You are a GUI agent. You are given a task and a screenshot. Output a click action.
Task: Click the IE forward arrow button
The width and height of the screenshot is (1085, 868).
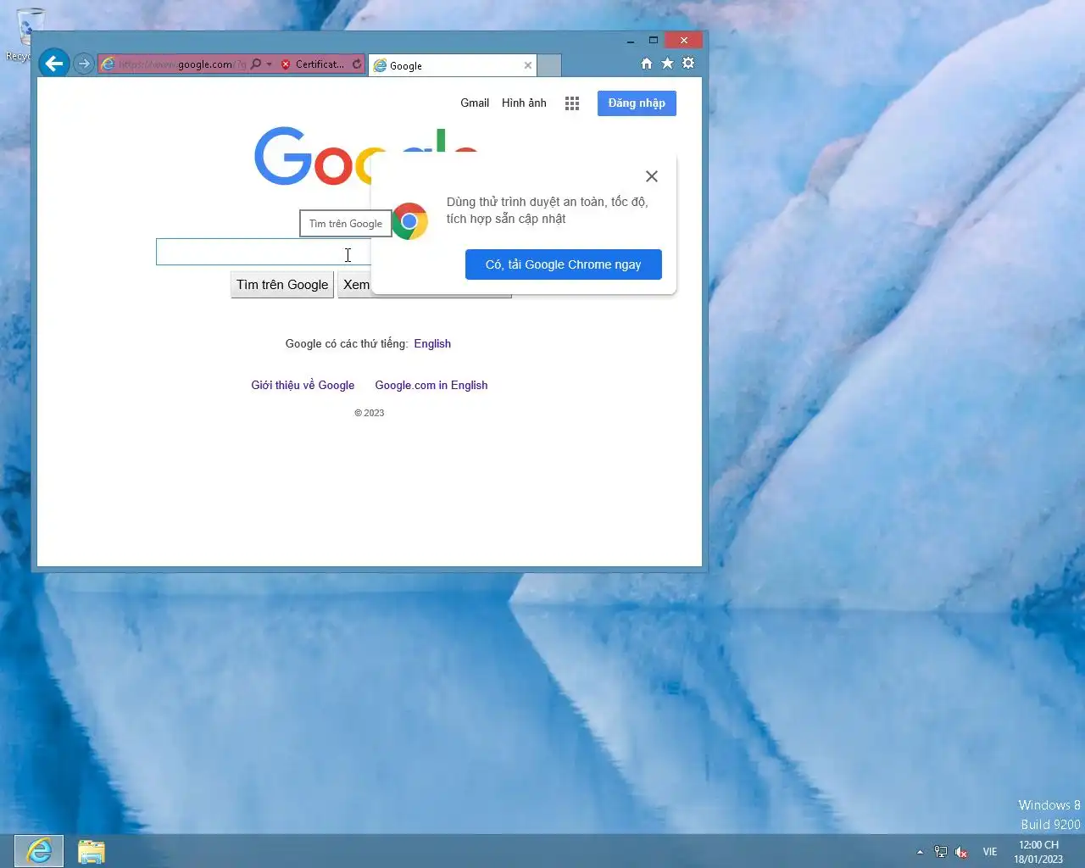83,64
